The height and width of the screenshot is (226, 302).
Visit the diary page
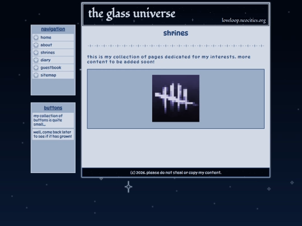tap(45, 60)
